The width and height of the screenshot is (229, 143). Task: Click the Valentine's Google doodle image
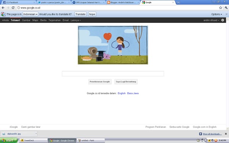[113, 45]
